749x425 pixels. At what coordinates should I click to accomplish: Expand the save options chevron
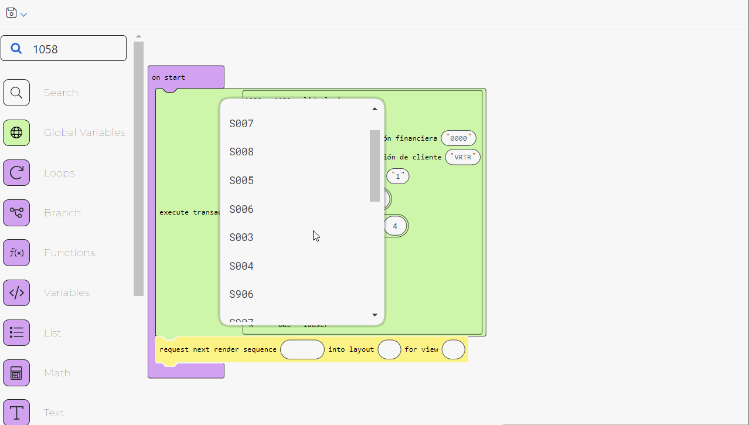[x=24, y=15]
